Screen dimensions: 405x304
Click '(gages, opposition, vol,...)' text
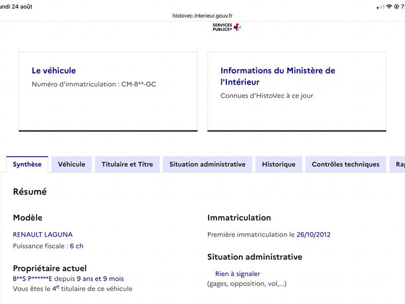[x=247, y=284]
